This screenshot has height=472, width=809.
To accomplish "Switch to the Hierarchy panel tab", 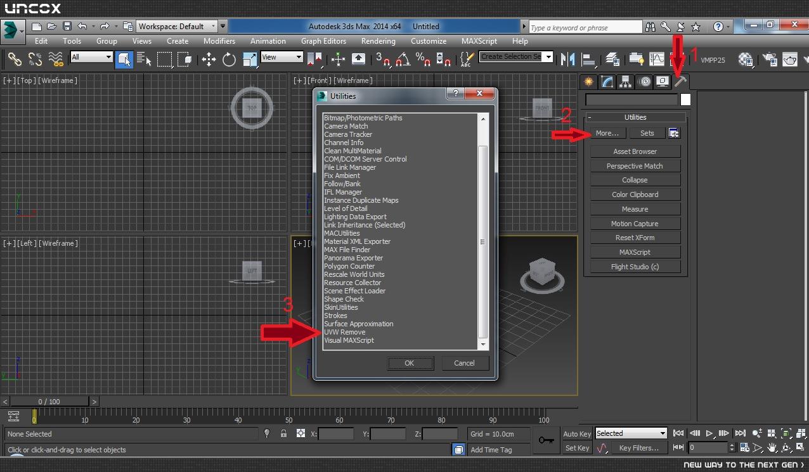I will click(626, 81).
